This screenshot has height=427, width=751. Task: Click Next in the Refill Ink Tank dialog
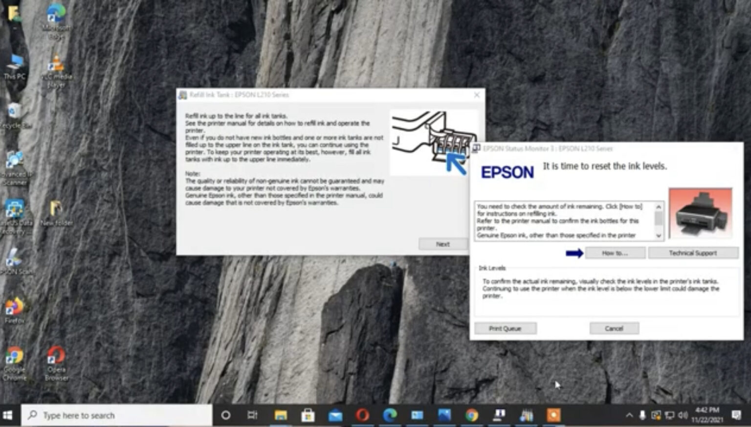[442, 244]
